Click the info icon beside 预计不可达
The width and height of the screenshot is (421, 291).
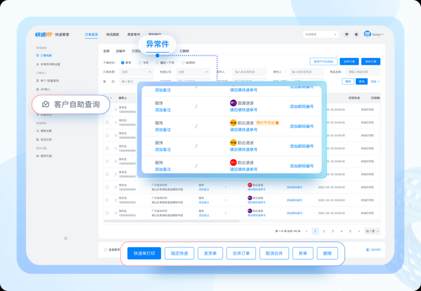click(x=277, y=123)
